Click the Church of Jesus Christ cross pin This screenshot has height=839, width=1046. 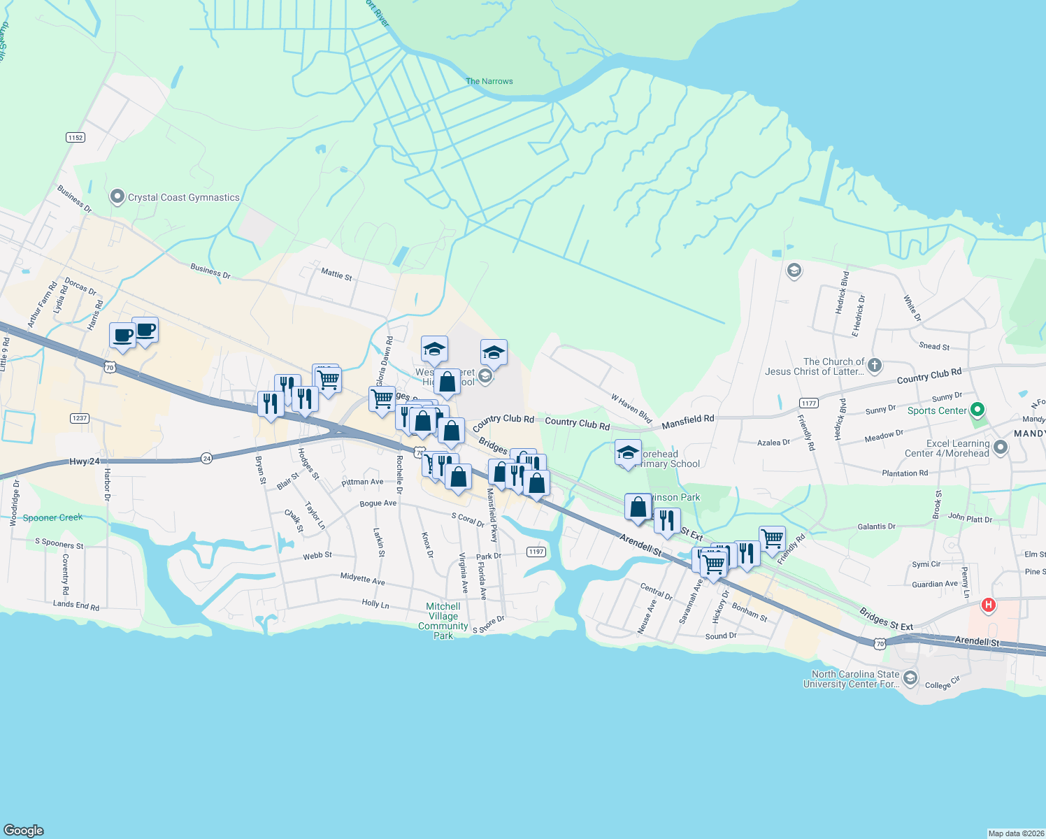(x=874, y=366)
